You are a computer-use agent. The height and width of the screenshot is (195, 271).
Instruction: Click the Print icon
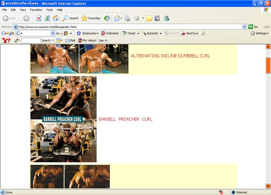point(127,18)
